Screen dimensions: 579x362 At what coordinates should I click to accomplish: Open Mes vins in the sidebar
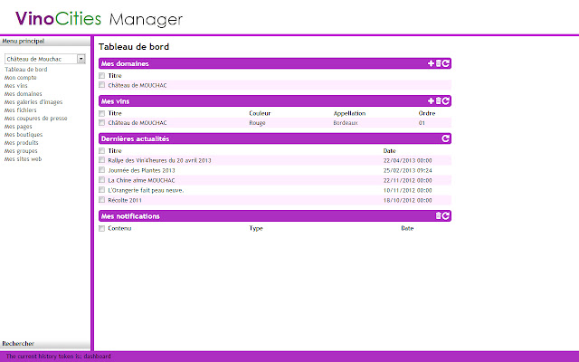pyautogui.click(x=16, y=86)
